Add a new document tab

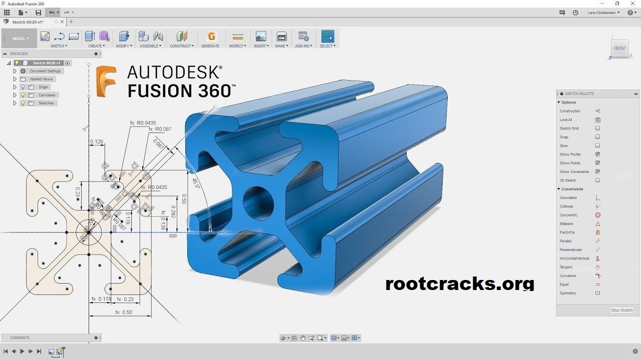(71, 21)
